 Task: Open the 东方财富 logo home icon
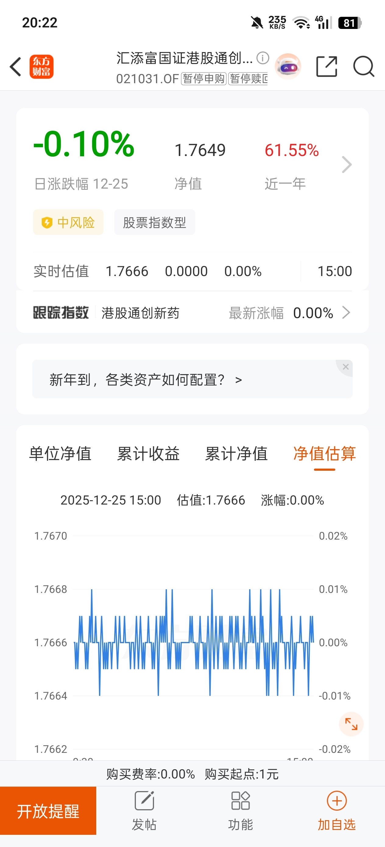(x=41, y=67)
